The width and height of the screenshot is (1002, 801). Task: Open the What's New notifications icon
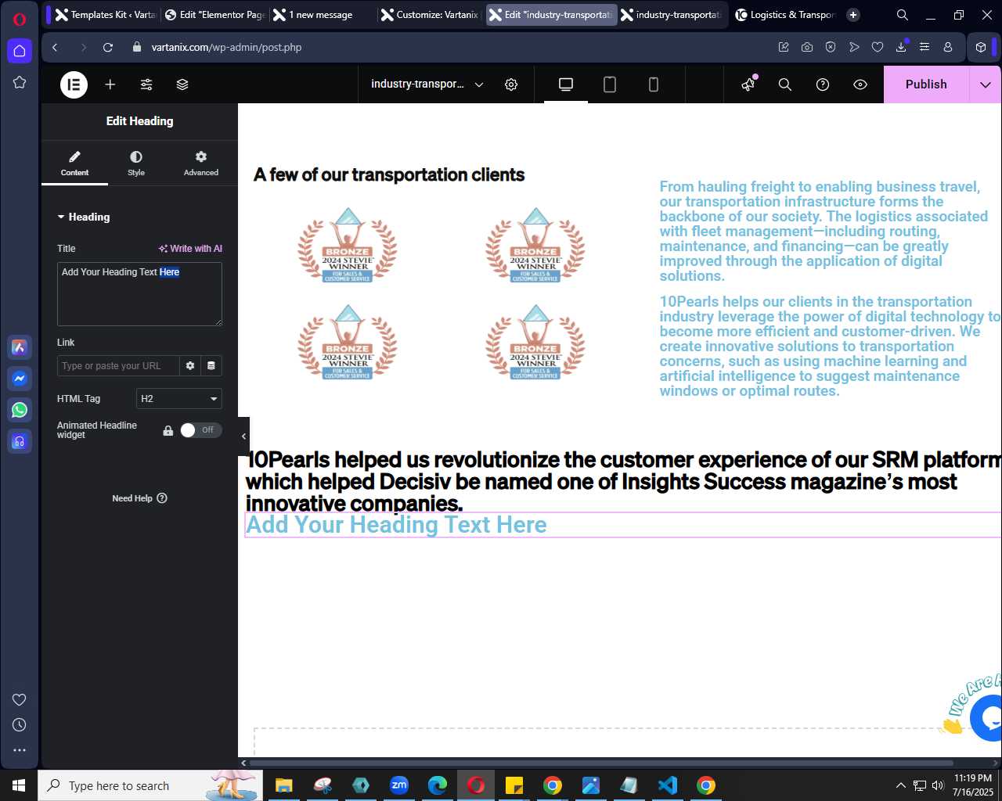coord(749,84)
